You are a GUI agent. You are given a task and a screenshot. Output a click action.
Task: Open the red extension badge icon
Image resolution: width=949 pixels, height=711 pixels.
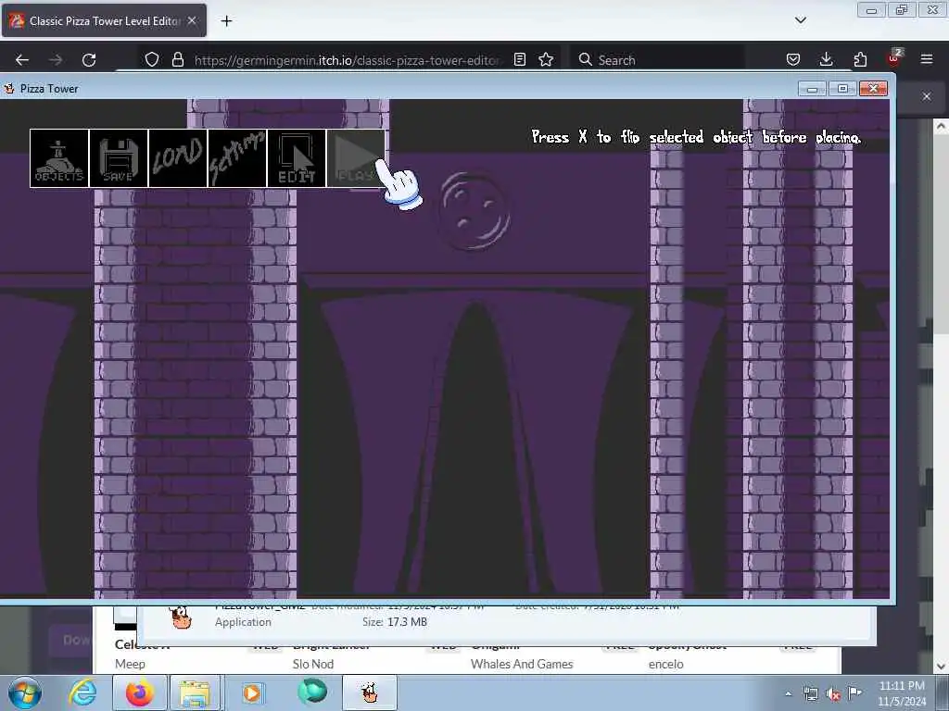pyautogui.click(x=894, y=58)
